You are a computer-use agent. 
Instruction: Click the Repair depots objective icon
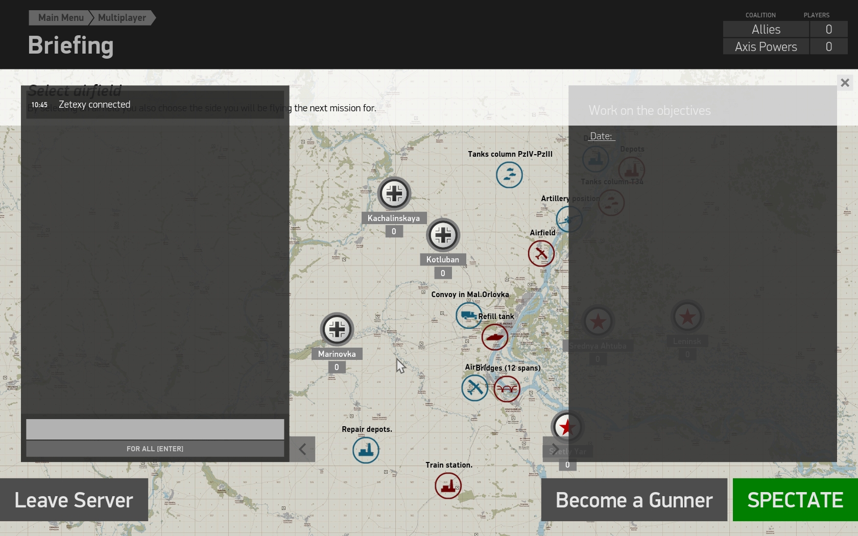366,450
